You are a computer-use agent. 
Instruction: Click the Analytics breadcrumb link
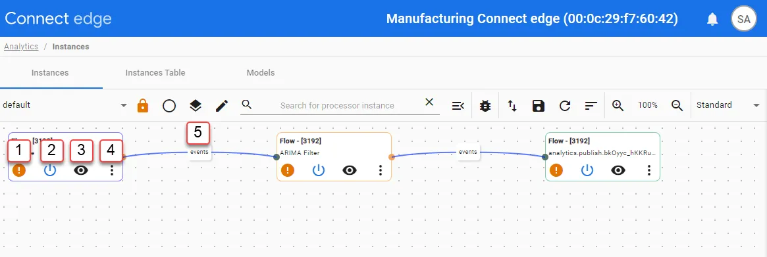(21, 47)
